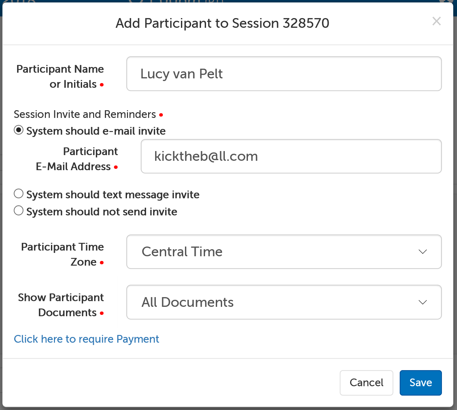Screen dimensions: 457x410
Task: Click the 'Show Participant Documents' label
Action: coord(61,305)
